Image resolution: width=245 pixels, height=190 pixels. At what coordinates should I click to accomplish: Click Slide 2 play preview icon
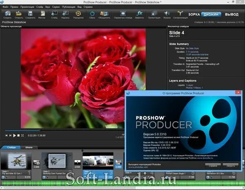tap(44, 177)
